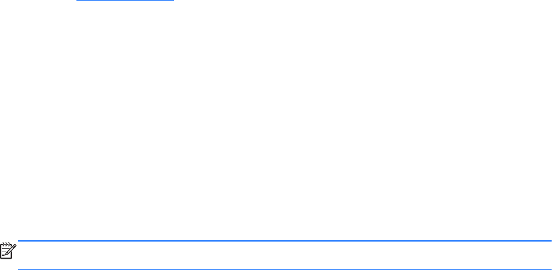Click the blue rule below the note icon
Screen dimensions: 552x270
coord(284,269)
